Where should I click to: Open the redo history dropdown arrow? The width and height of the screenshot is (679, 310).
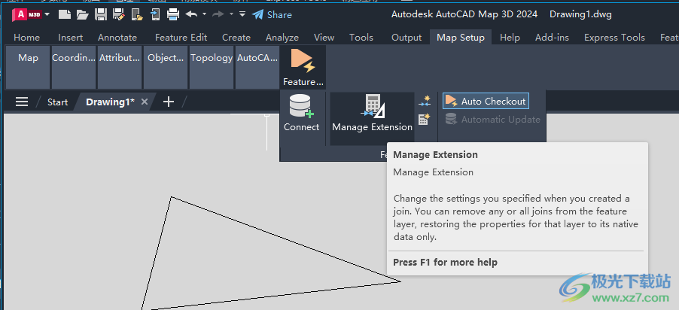[x=231, y=14]
